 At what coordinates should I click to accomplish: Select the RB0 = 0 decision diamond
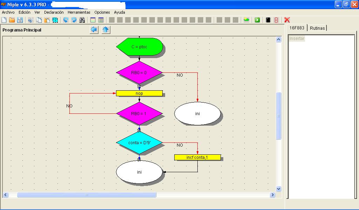[139, 73]
